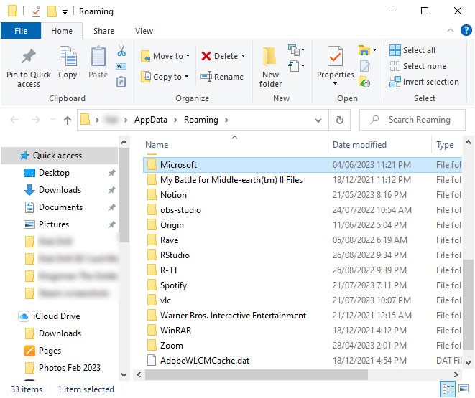Click the file list vertical scrollbar down arrow
This screenshot has height=398, width=475.
468,362
